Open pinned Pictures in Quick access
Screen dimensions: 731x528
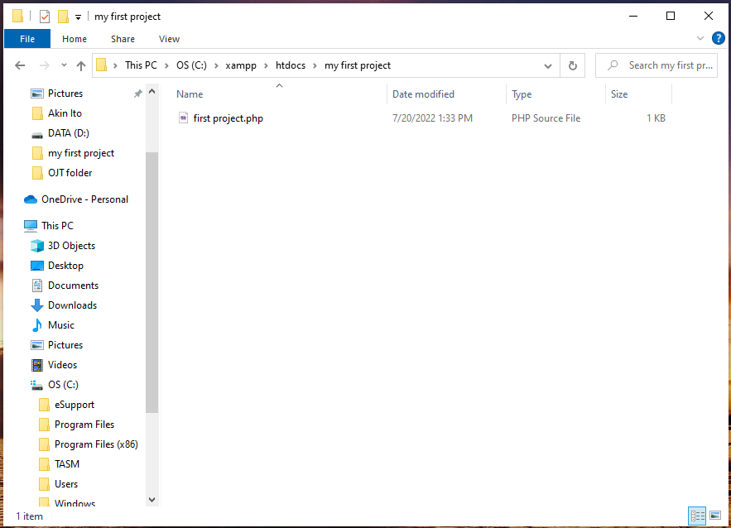(x=65, y=94)
